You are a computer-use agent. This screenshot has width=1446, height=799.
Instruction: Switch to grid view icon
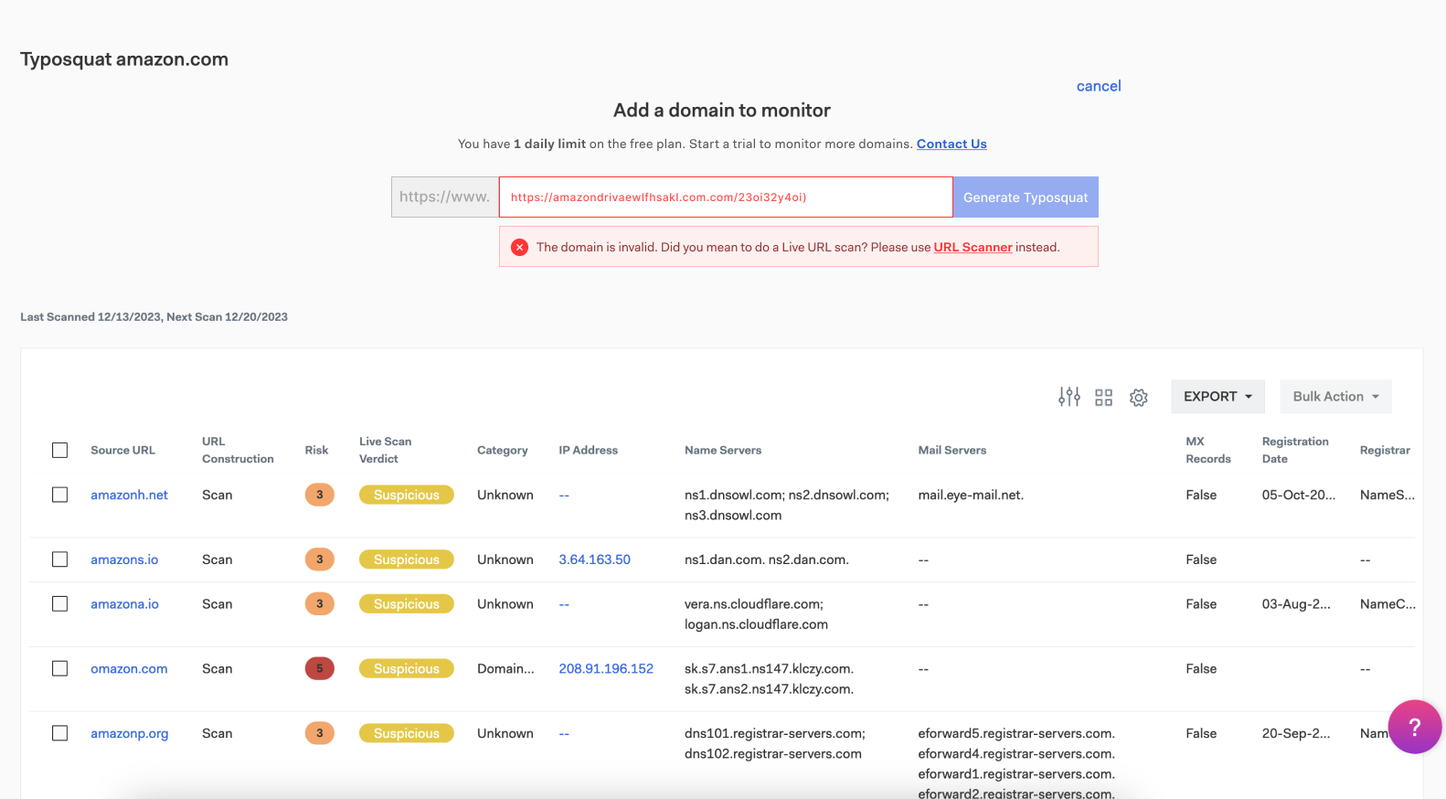click(1104, 397)
